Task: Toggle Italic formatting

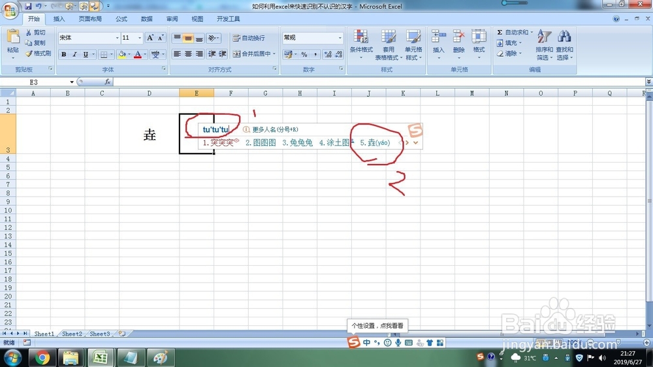Action: point(74,54)
